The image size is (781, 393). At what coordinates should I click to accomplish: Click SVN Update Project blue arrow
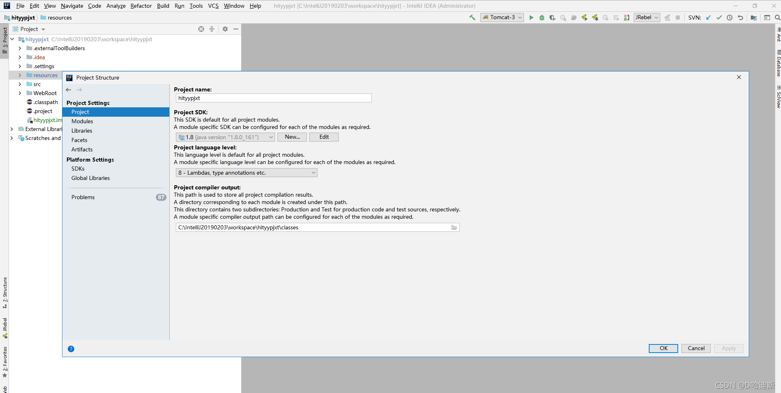pyautogui.click(x=708, y=18)
